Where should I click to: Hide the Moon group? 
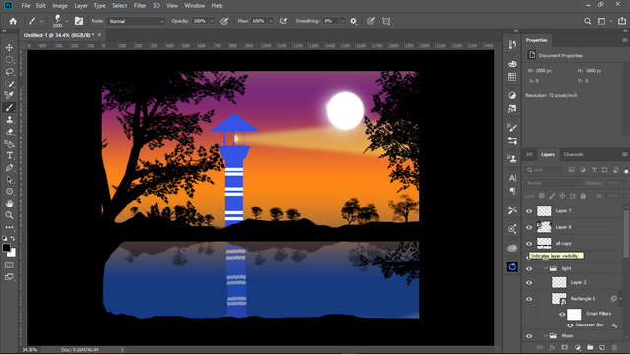pos(529,336)
